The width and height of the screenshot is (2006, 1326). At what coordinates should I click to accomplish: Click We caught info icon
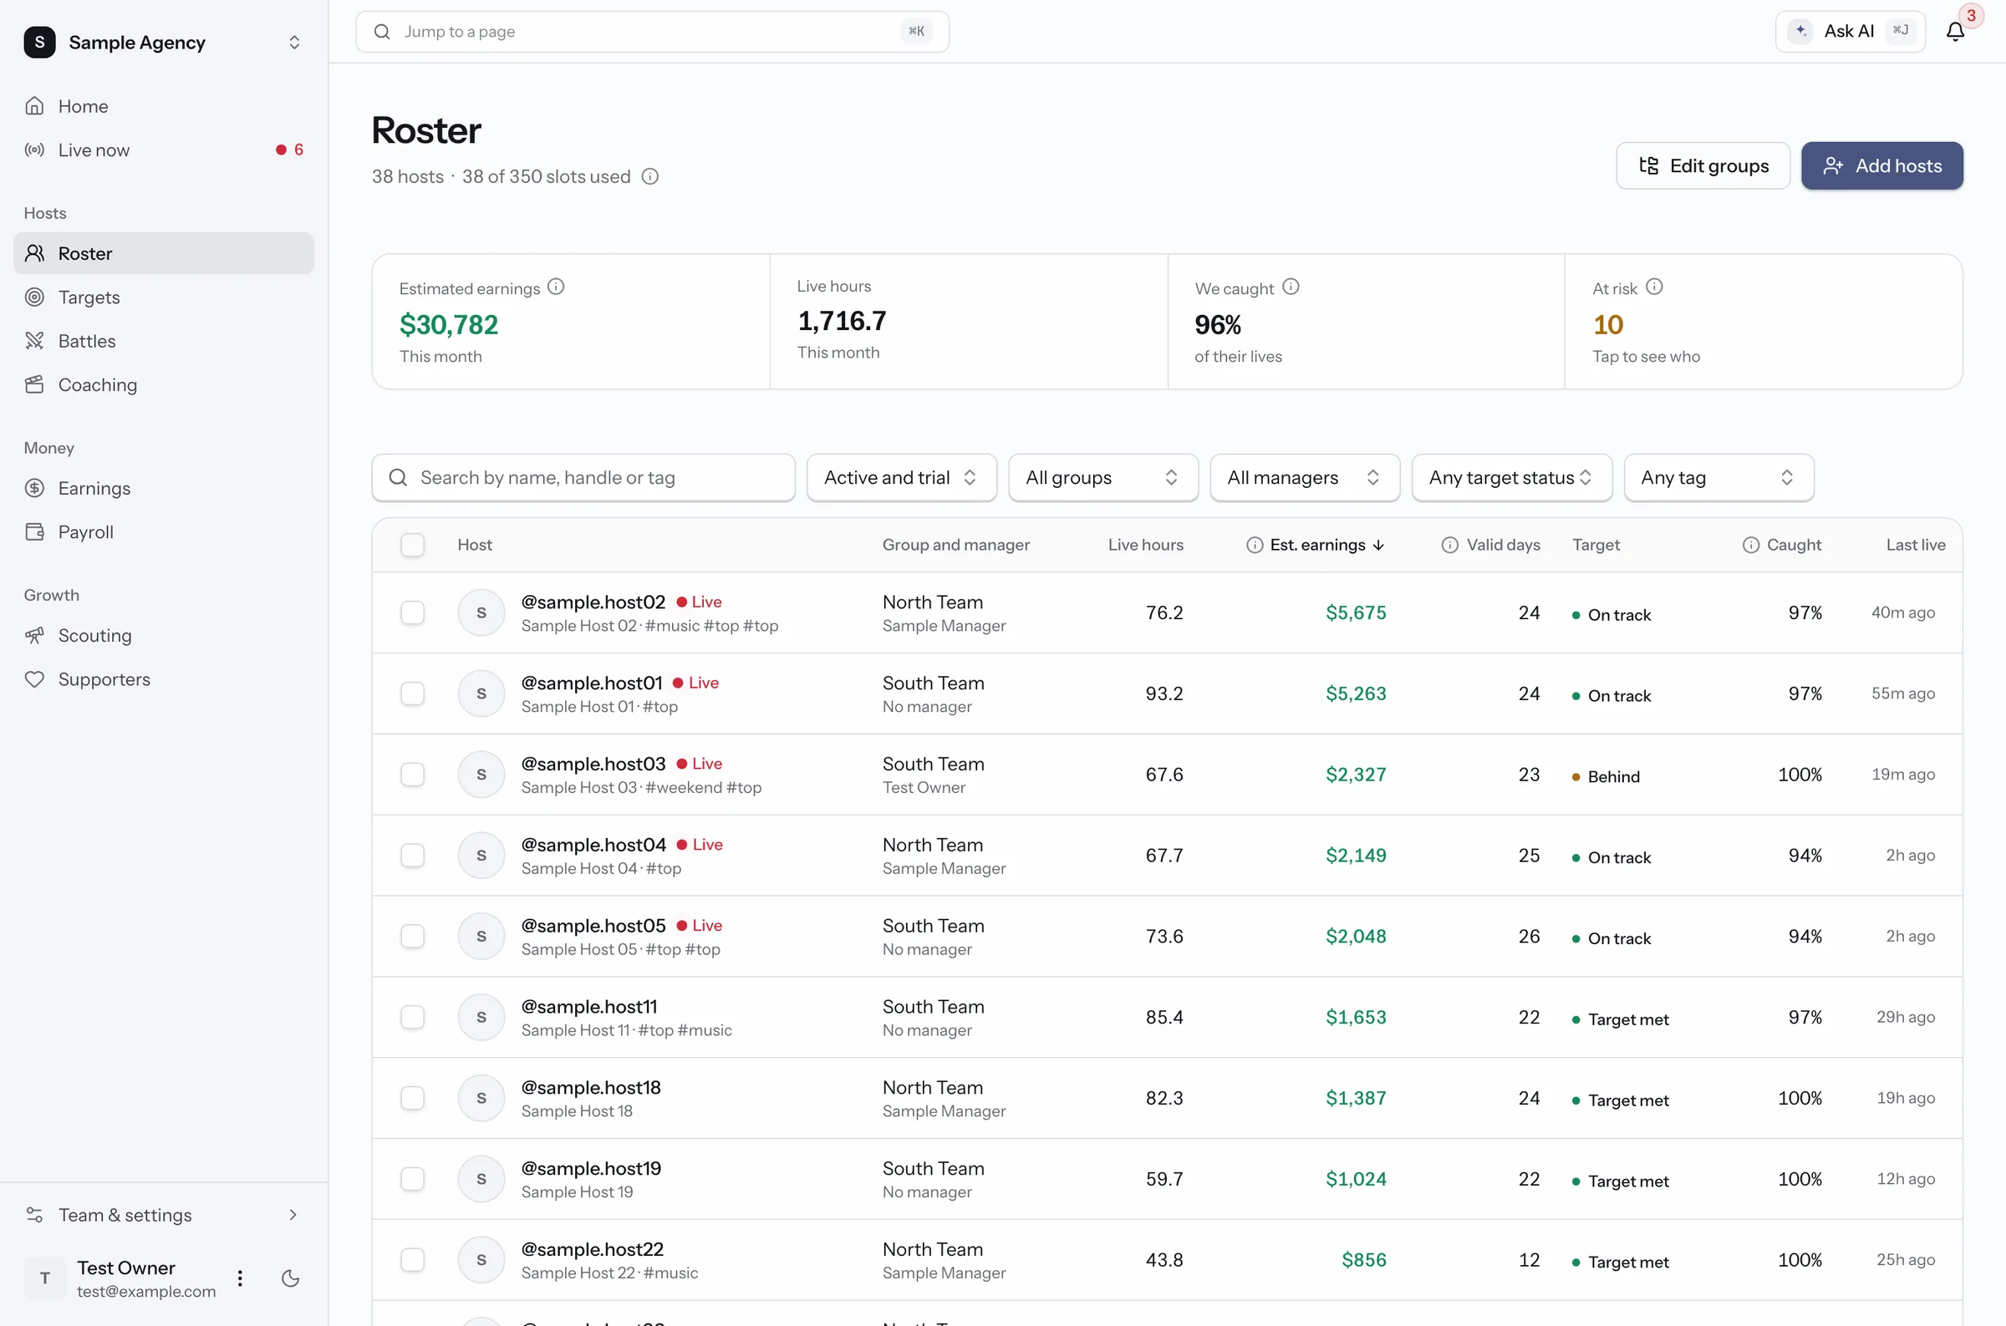click(x=1291, y=287)
